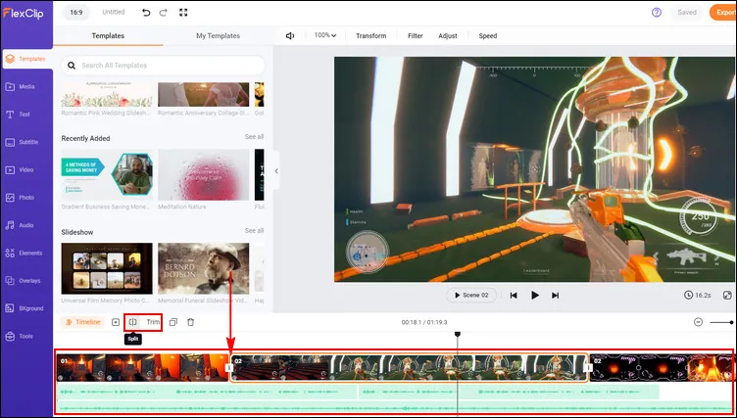Image resolution: width=737 pixels, height=418 pixels.
Task: Open the Adjust option
Action: pyautogui.click(x=448, y=35)
